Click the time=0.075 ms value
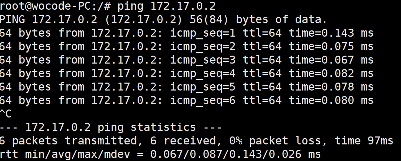 (331, 46)
